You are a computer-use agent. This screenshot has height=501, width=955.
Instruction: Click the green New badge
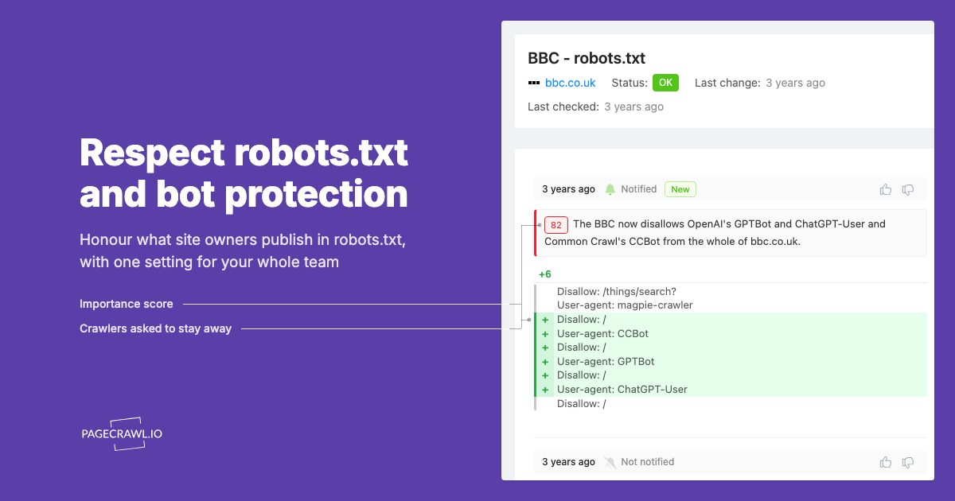tap(680, 189)
